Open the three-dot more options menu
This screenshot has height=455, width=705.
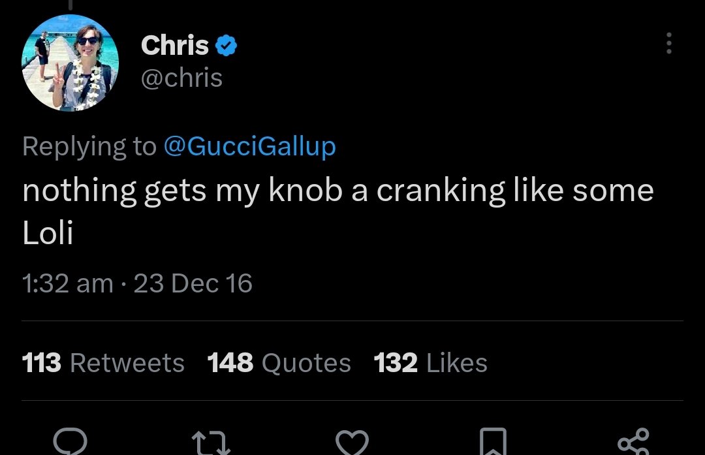[x=668, y=44]
